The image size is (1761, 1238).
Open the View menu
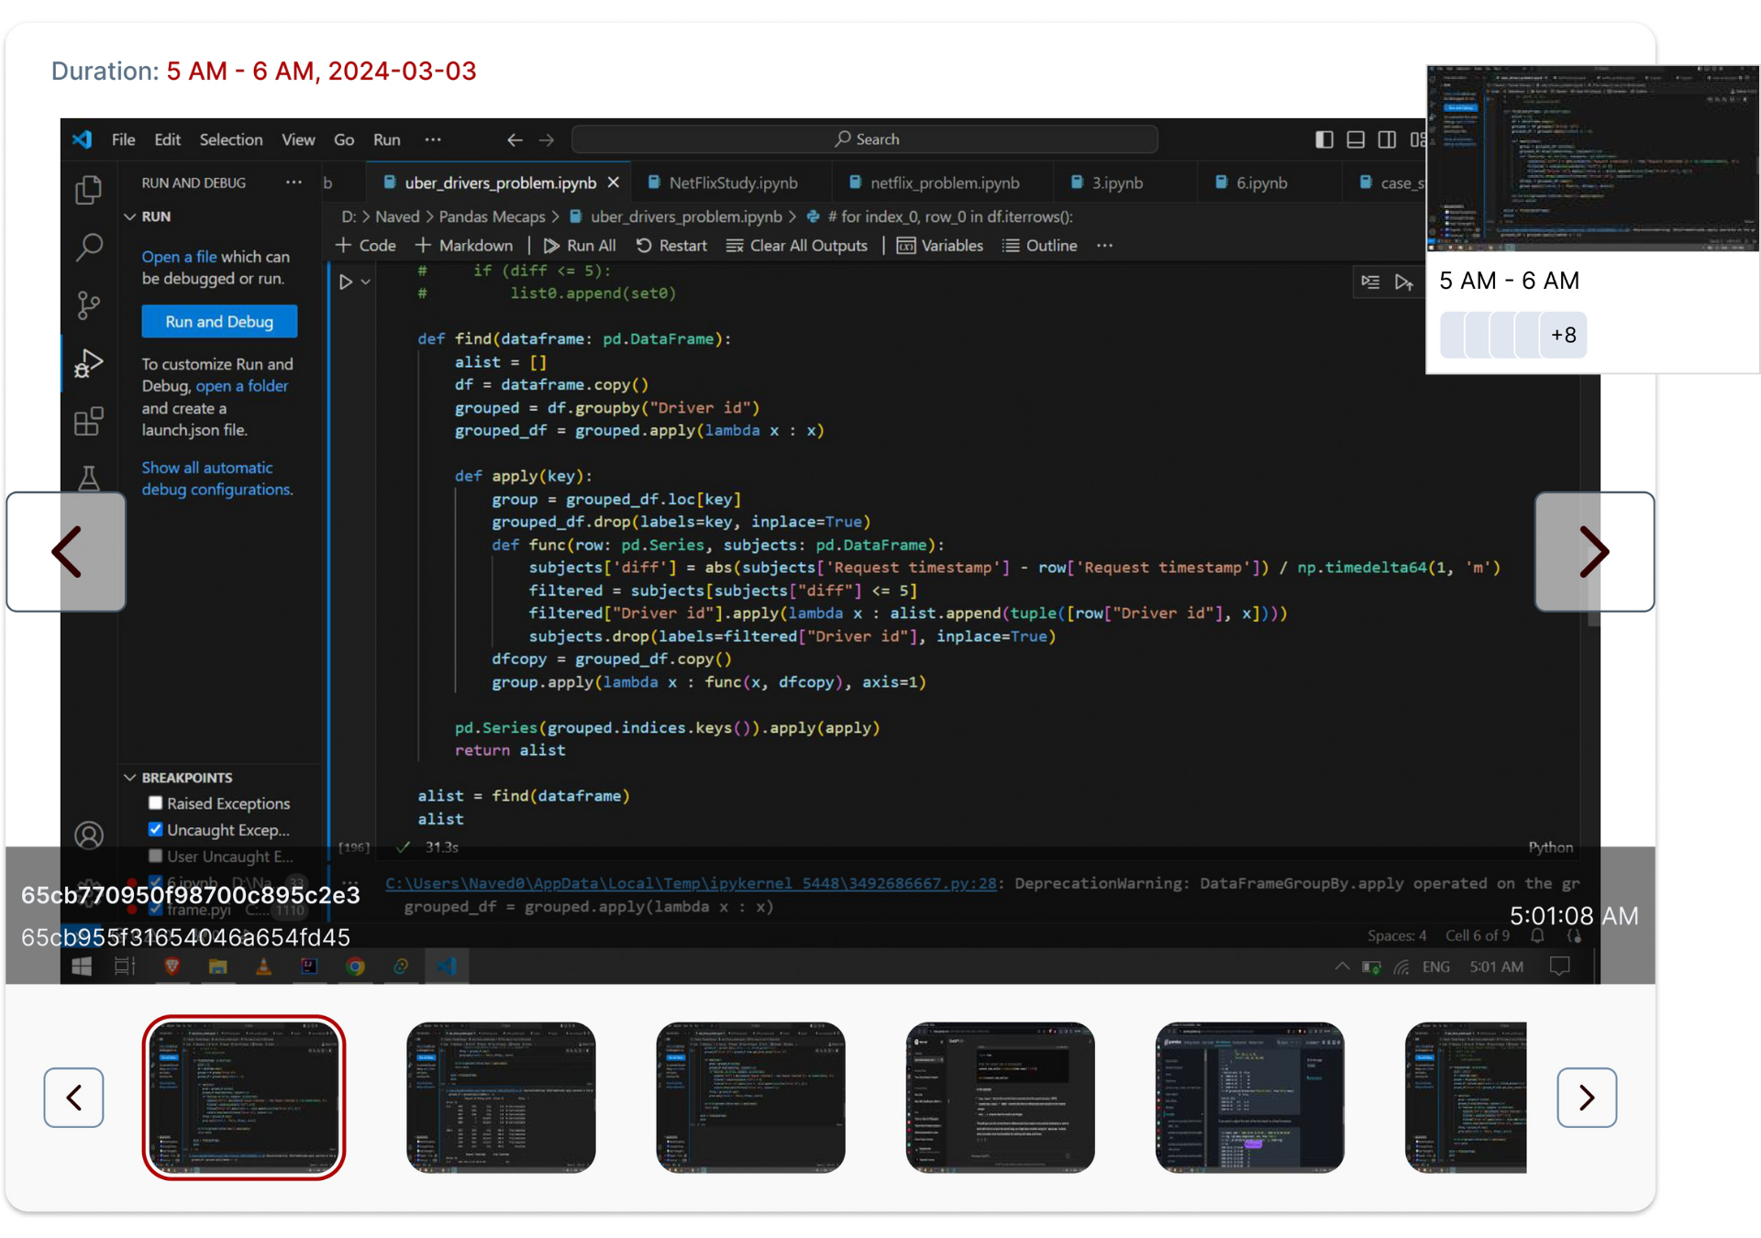[x=298, y=139]
